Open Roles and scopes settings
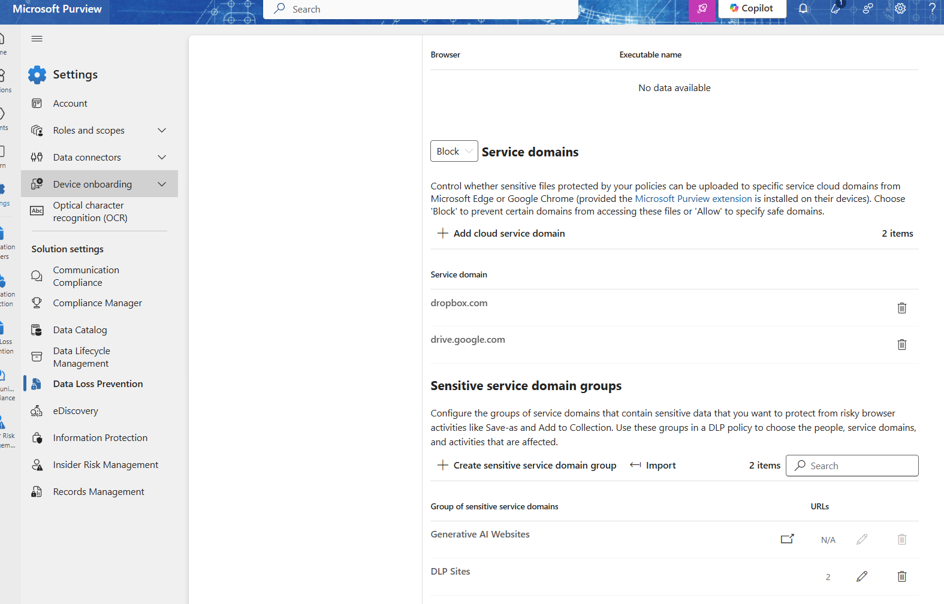 (x=89, y=130)
